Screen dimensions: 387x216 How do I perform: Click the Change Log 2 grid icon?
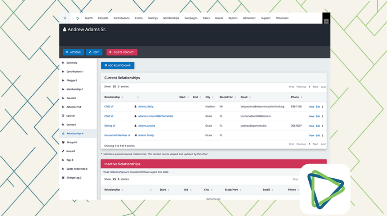click(63, 178)
